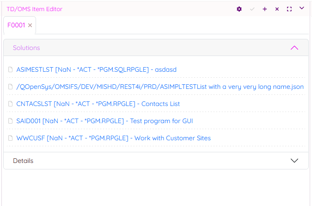
Task: Expand Details section using the down chevron
Action: tap(294, 161)
